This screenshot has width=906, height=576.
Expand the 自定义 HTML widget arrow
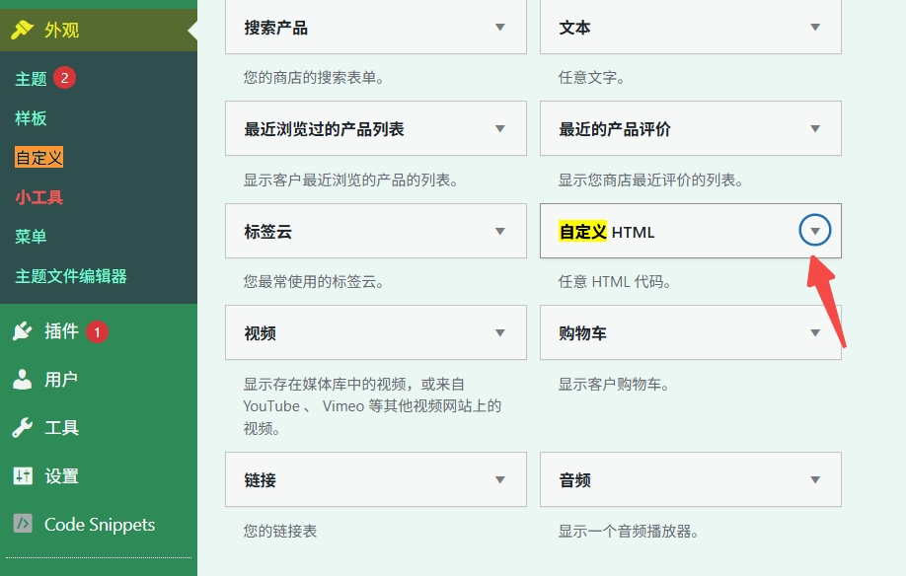pyautogui.click(x=815, y=231)
